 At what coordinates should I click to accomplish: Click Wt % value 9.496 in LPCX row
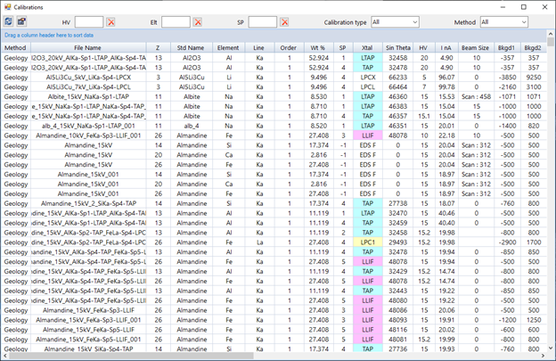pyautogui.click(x=318, y=78)
